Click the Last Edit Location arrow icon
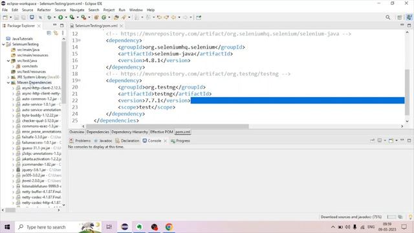The height and width of the screenshot is (233, 414). 159,17
